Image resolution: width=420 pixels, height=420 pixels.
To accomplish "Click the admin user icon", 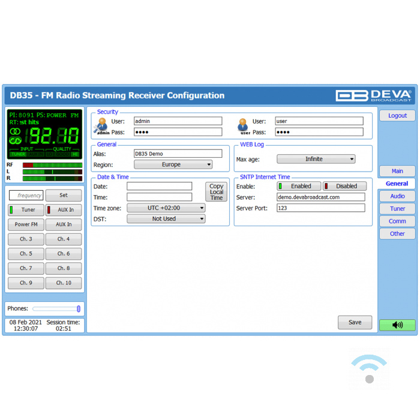I will pos(102,126).
